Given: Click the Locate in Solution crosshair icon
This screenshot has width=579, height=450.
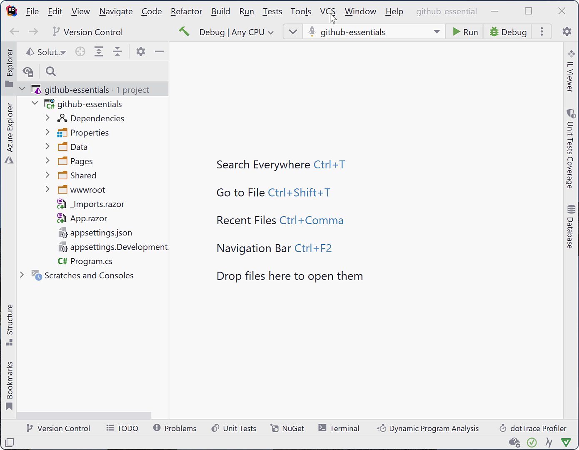Looking at the screenshot, I should [80, 51].
